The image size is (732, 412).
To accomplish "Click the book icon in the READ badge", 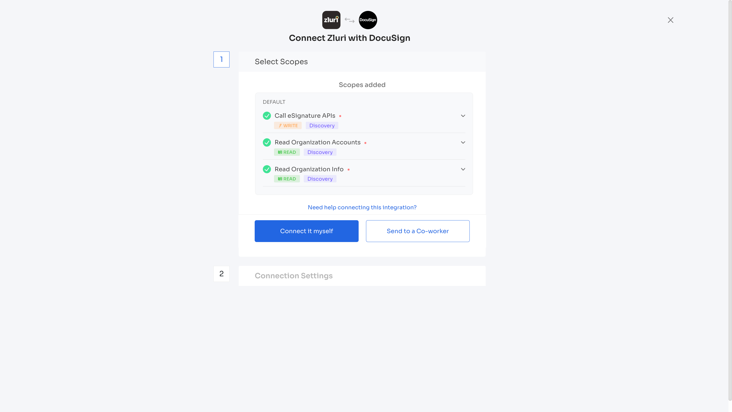I will pyautogui.click(x=280, y=152).
